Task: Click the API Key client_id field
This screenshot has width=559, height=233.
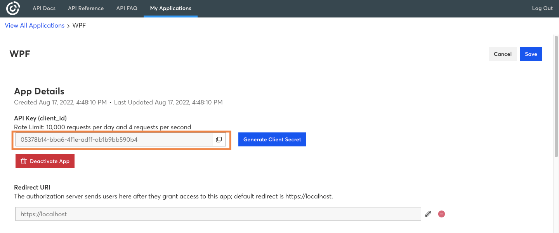Action: [114, 139]
